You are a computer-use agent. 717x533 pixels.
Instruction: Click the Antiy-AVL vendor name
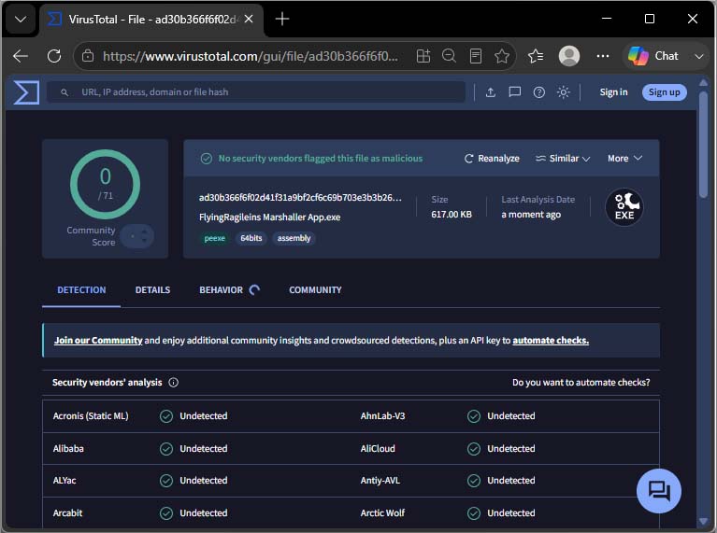point(380,481)
